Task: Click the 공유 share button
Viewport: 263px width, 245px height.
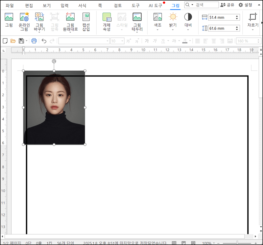Action: 227,5
